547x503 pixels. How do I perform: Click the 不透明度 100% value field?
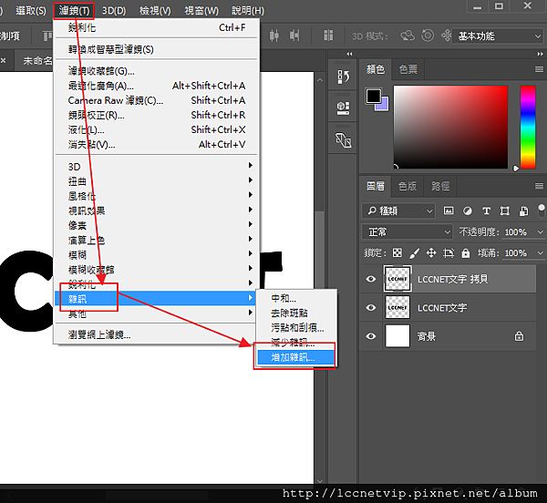coord(519,231)
